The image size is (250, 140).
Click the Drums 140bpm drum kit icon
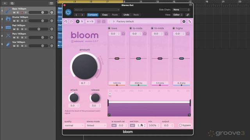[8, 19]
